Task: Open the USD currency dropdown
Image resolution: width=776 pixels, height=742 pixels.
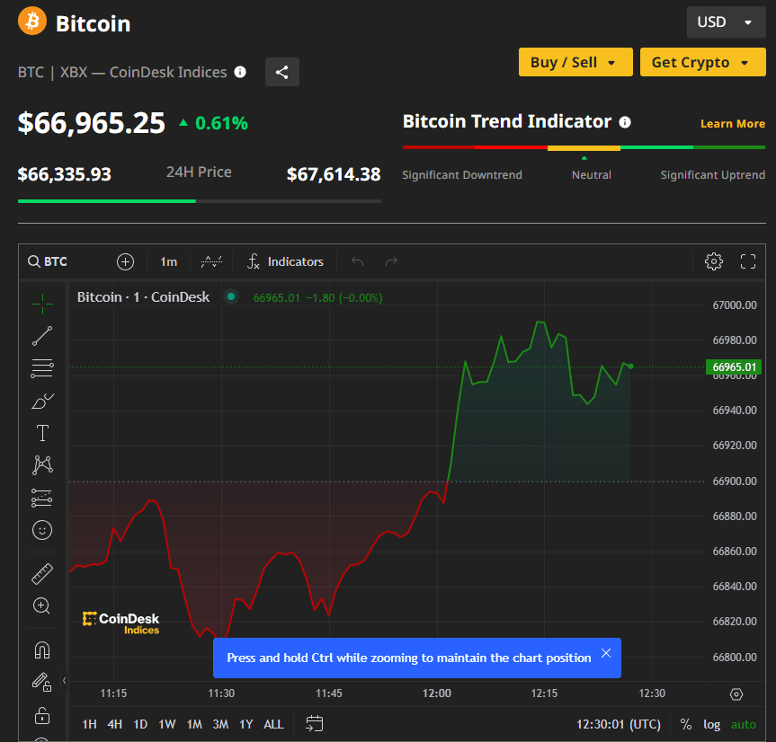Action: pos(726,22)
